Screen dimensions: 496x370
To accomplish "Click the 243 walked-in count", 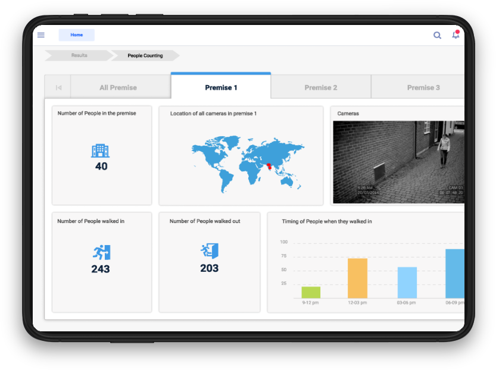I will tap(101, 269).
